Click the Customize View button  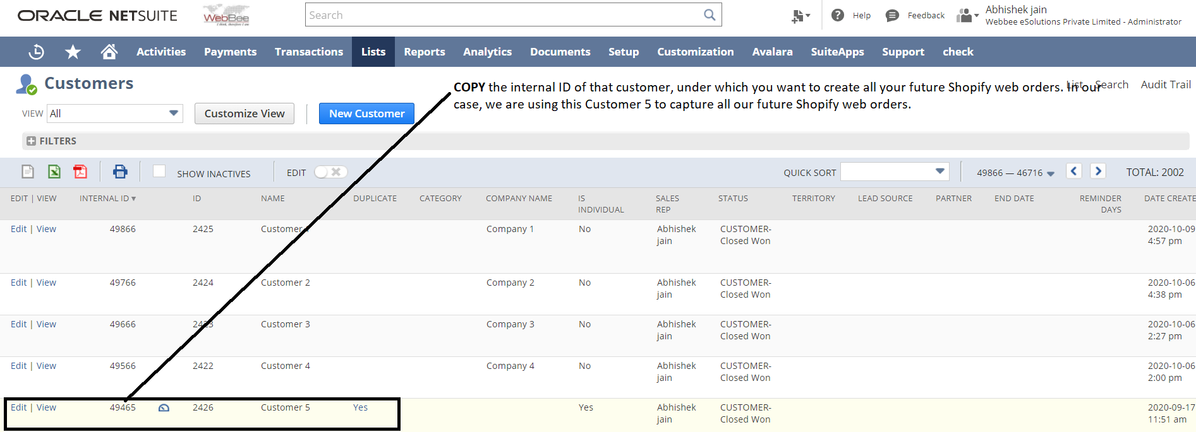pyautogui.click(x=245, y=114)
